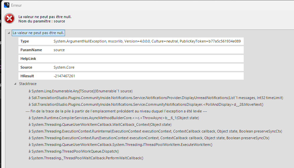The image size is (294, 168).
Task: Select the ExecutionContext.RunInternal stack line
Action: click(x=155, y=131)
